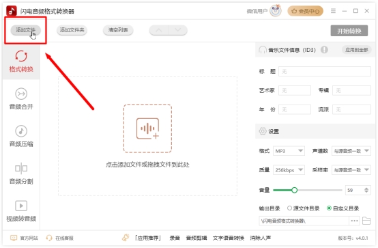Viewport: 378px width, 248px height.
Task: Click the app logo icon
Action: (x=12, y=11)
